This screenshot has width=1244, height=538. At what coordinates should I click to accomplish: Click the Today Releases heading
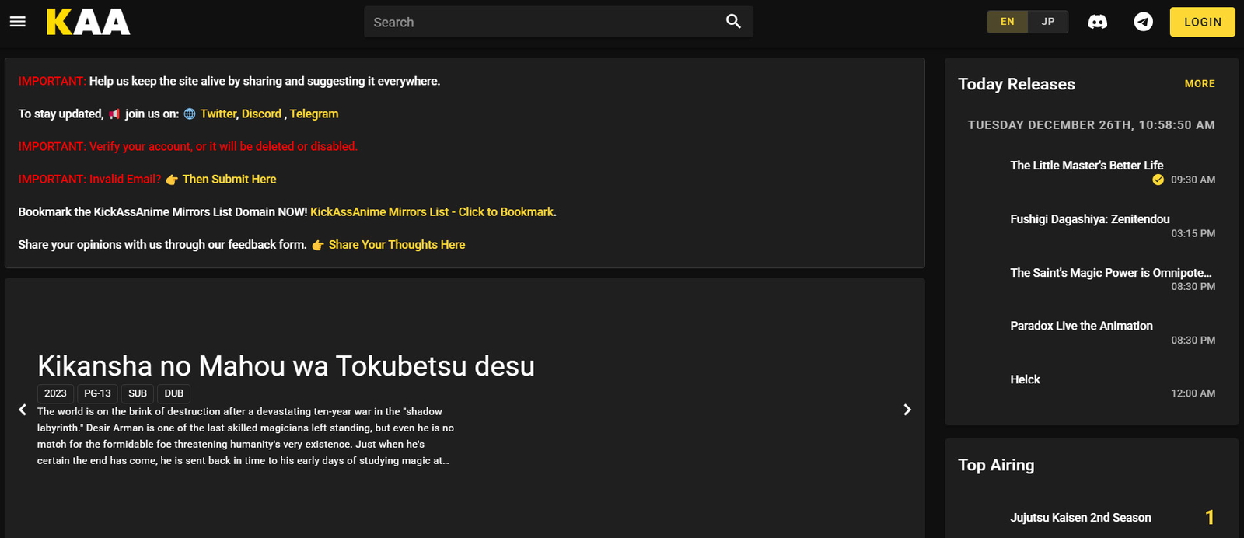tap(1016, 84)
